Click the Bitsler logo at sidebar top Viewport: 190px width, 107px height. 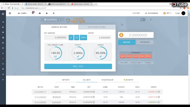coord(3,14)
